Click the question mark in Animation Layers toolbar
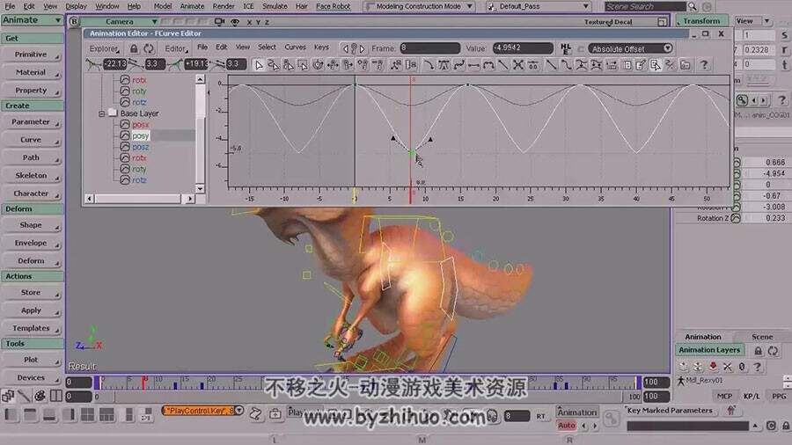The image size is (792, 445). [x=757, y=367]
